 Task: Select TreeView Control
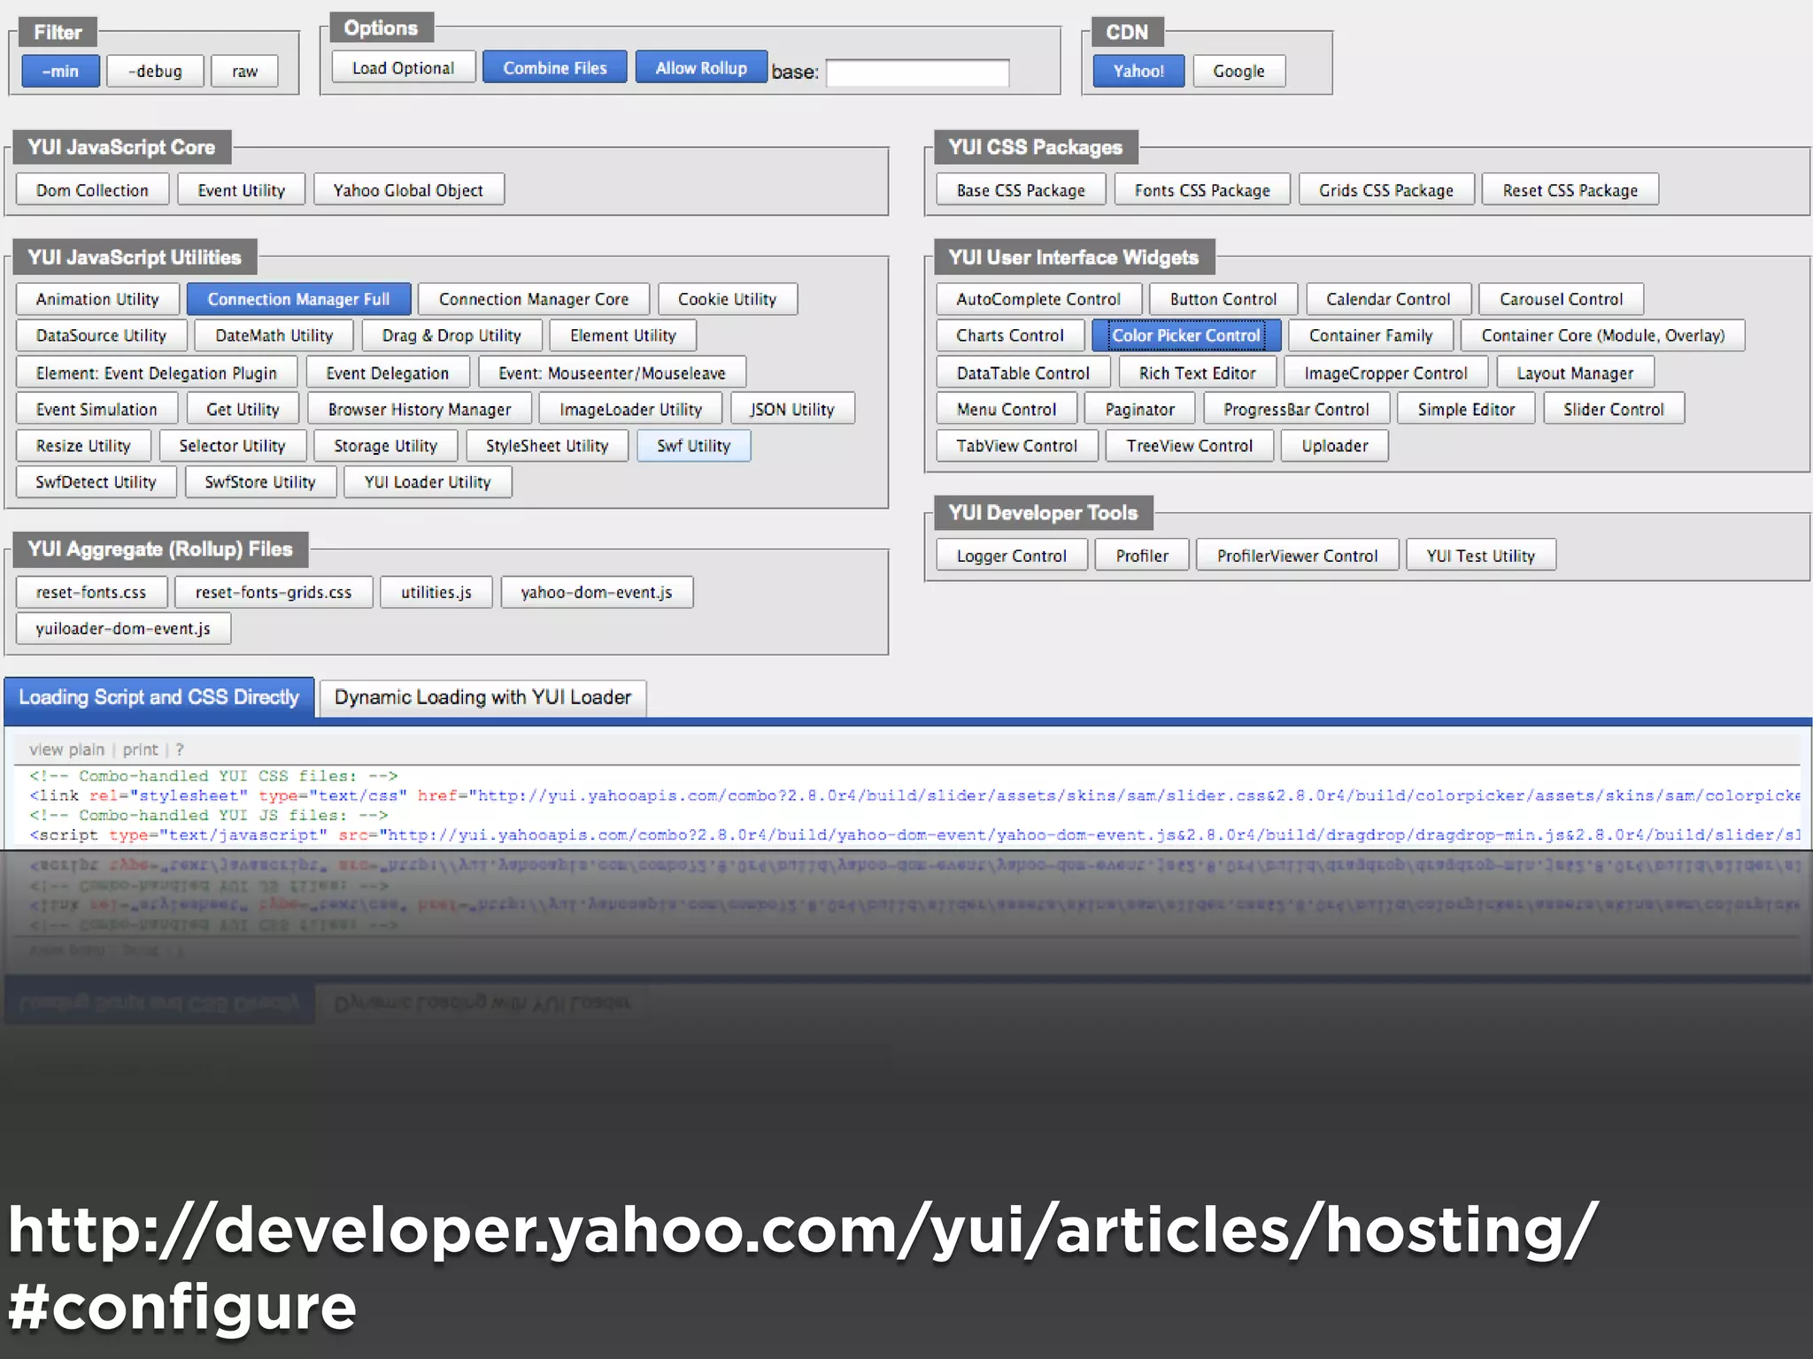pyautogui.click(x=1190, y=446)
